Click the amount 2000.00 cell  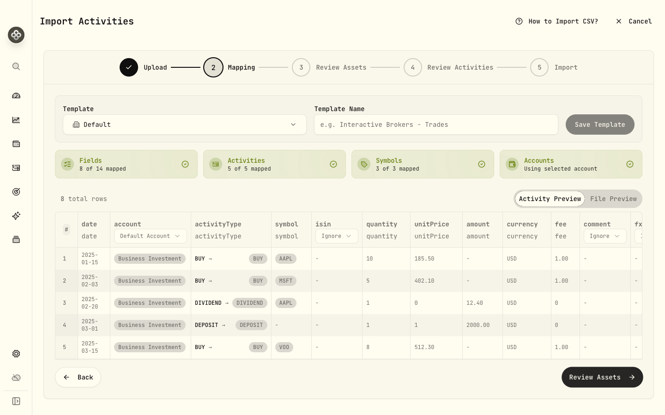[482, 325]
